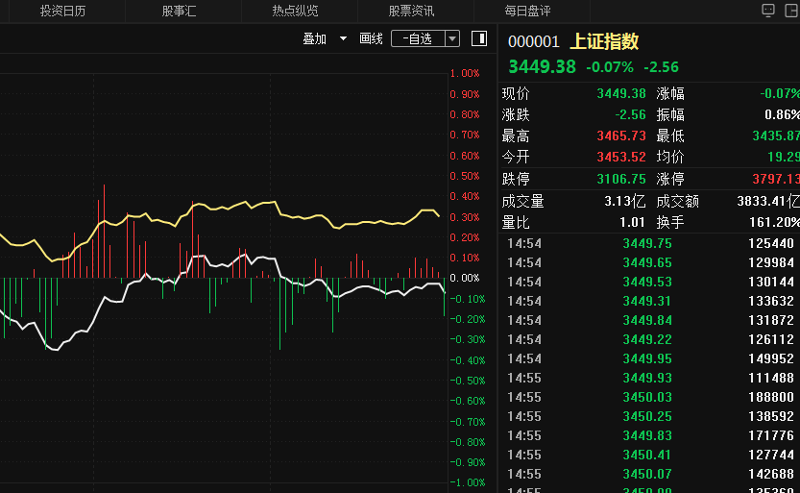Select tick row with price 3450.41
The width and height of the screenshot is (800, 493).
click(650, 455)
